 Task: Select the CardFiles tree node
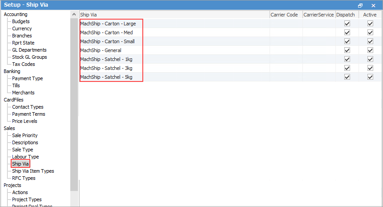[x=13, y=100]
